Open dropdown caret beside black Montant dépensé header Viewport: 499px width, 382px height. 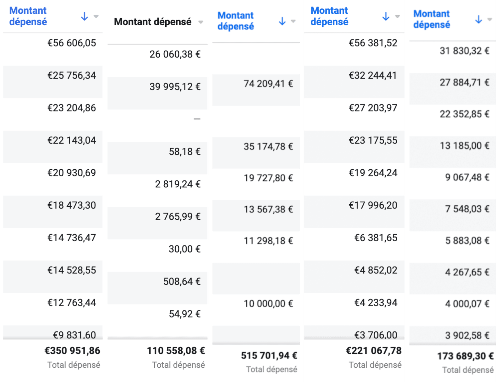click(x=201, y=22)
